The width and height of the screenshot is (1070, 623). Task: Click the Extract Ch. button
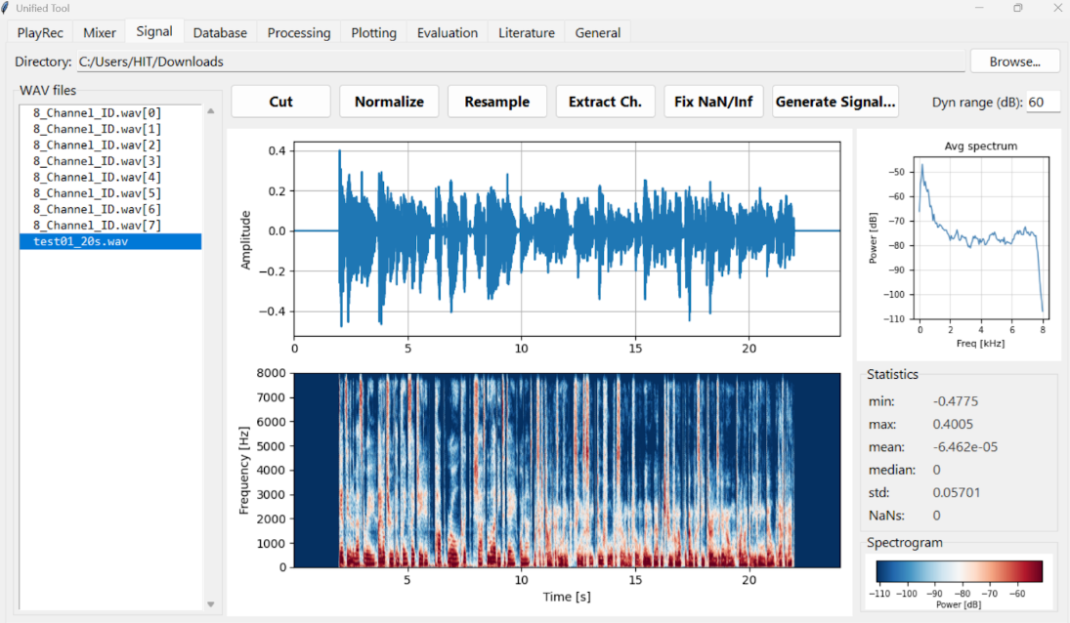[x=605, y=102]
